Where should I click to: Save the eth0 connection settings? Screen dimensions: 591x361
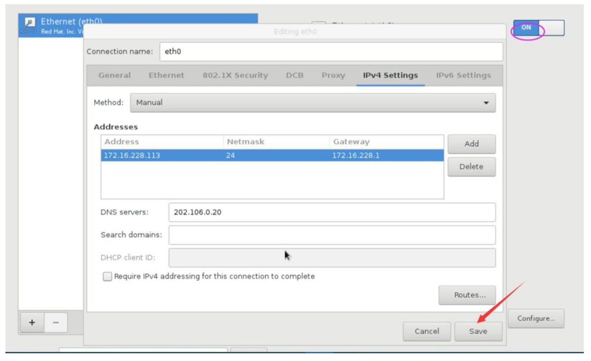[x=478, y=331]
